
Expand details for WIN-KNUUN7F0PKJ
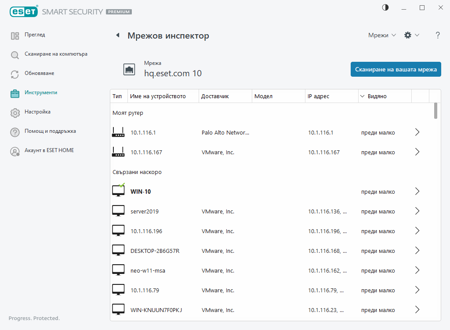tap(417, 310)
